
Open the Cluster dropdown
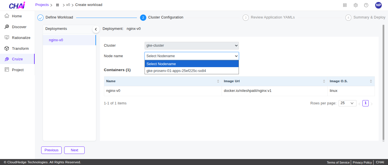click(191, 46)
